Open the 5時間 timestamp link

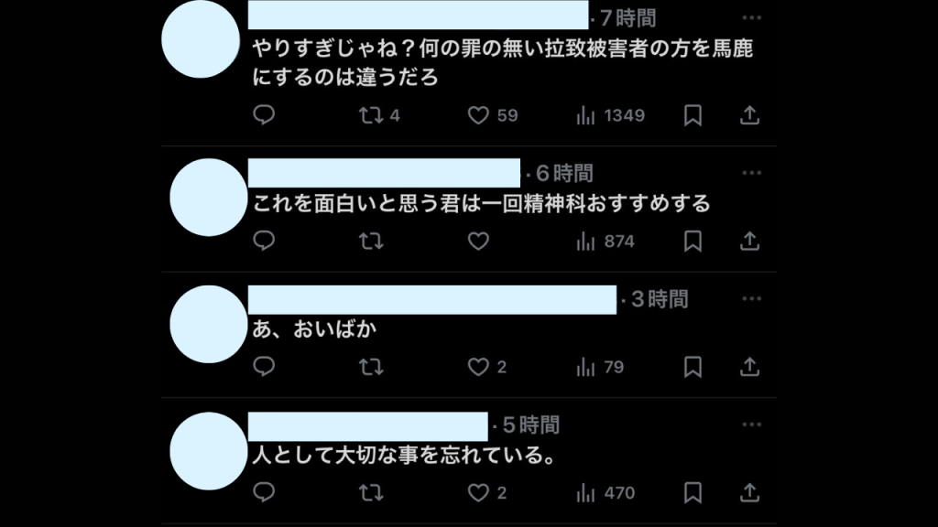pos(530,425)
